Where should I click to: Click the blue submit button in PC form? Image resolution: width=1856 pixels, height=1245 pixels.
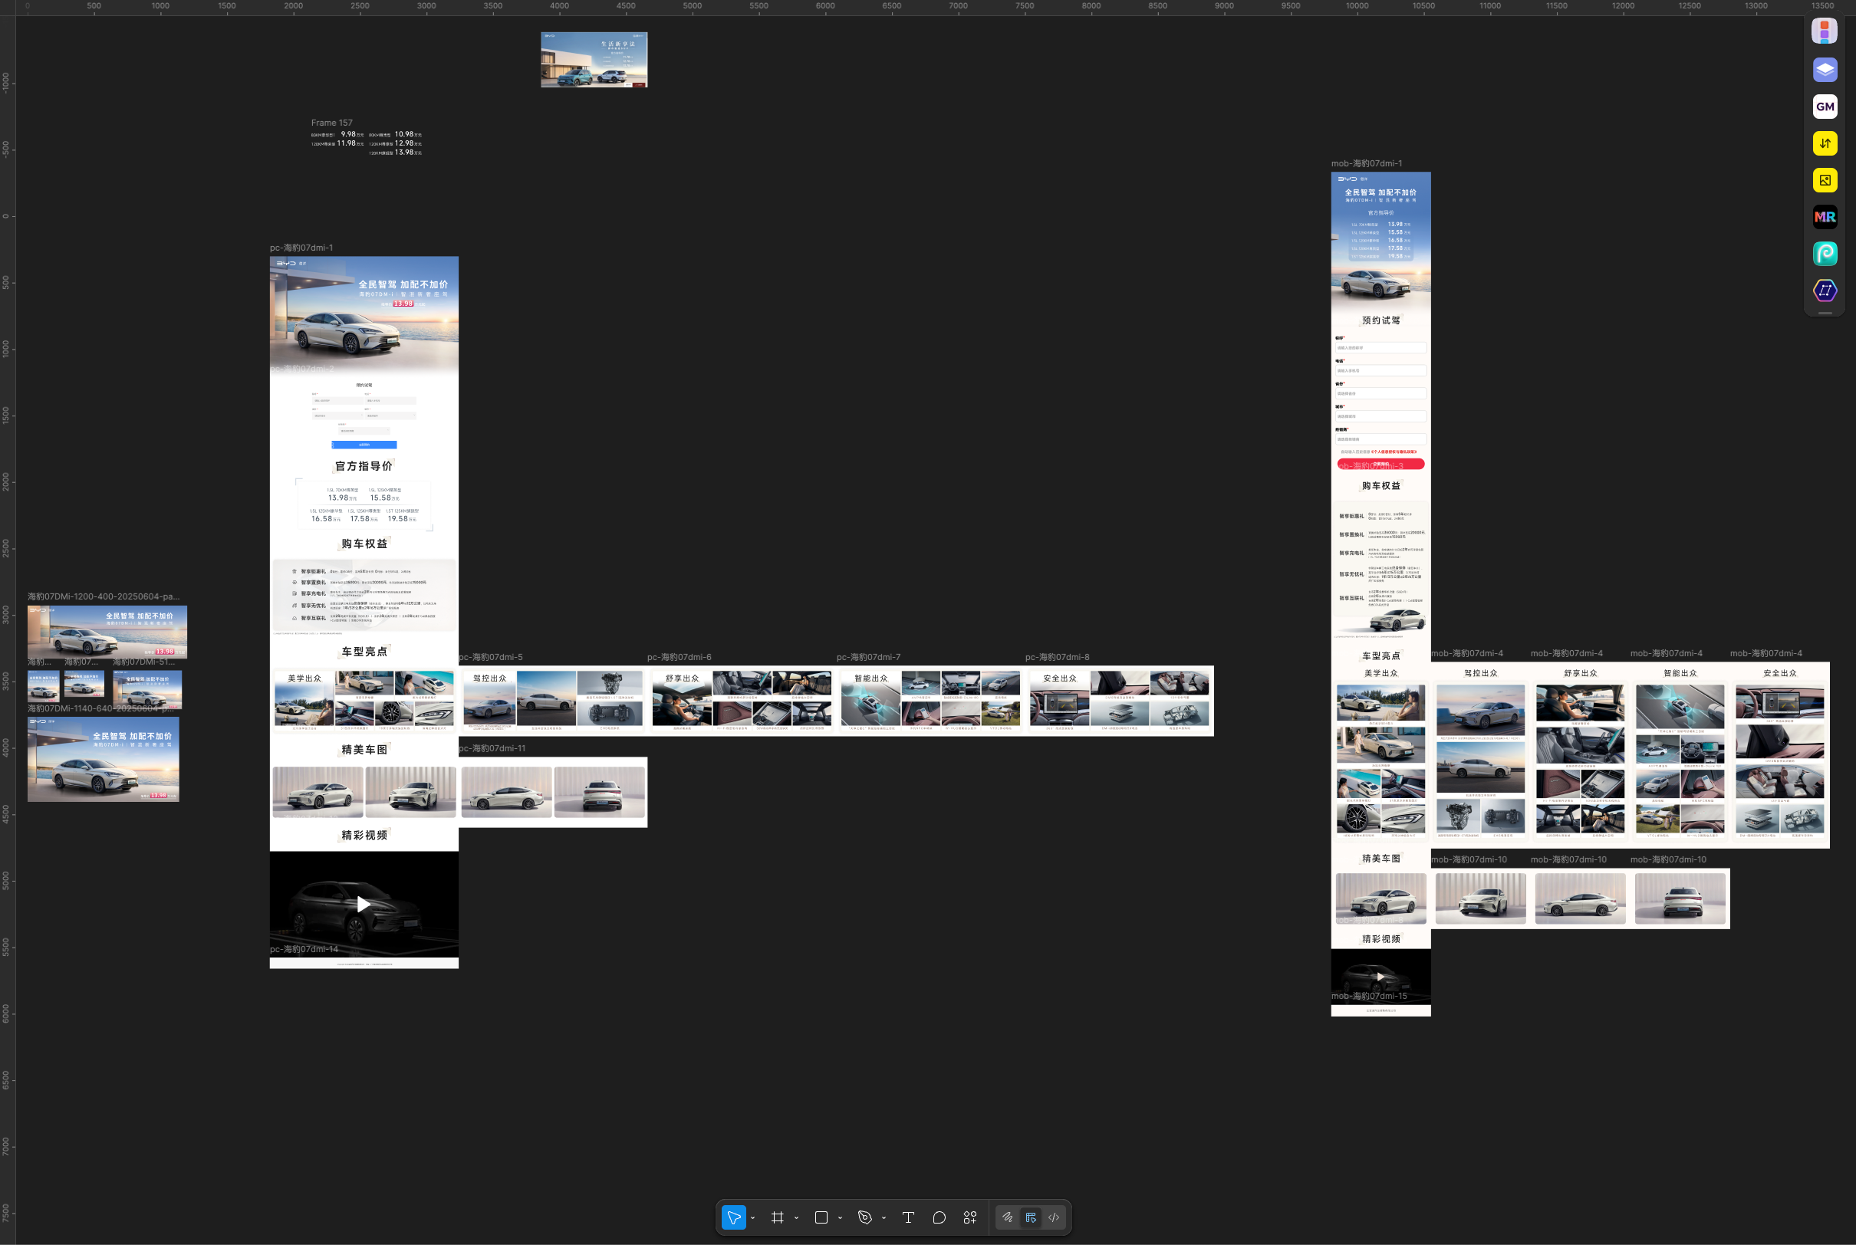(364, 445)
